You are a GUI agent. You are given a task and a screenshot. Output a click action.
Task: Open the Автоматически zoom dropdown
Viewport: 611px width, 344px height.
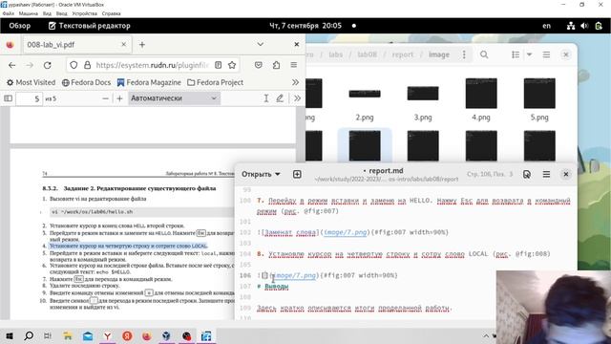coord(174,98)
